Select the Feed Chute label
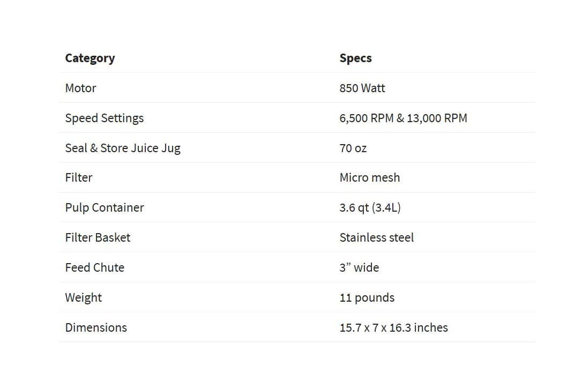Image resolution: width=574 pixels, height=381 pixels. coord(95,268)
